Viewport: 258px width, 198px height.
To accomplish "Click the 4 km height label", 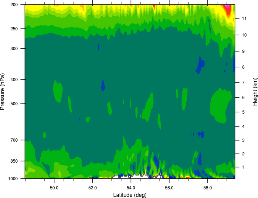I will (x=243, y=126).
